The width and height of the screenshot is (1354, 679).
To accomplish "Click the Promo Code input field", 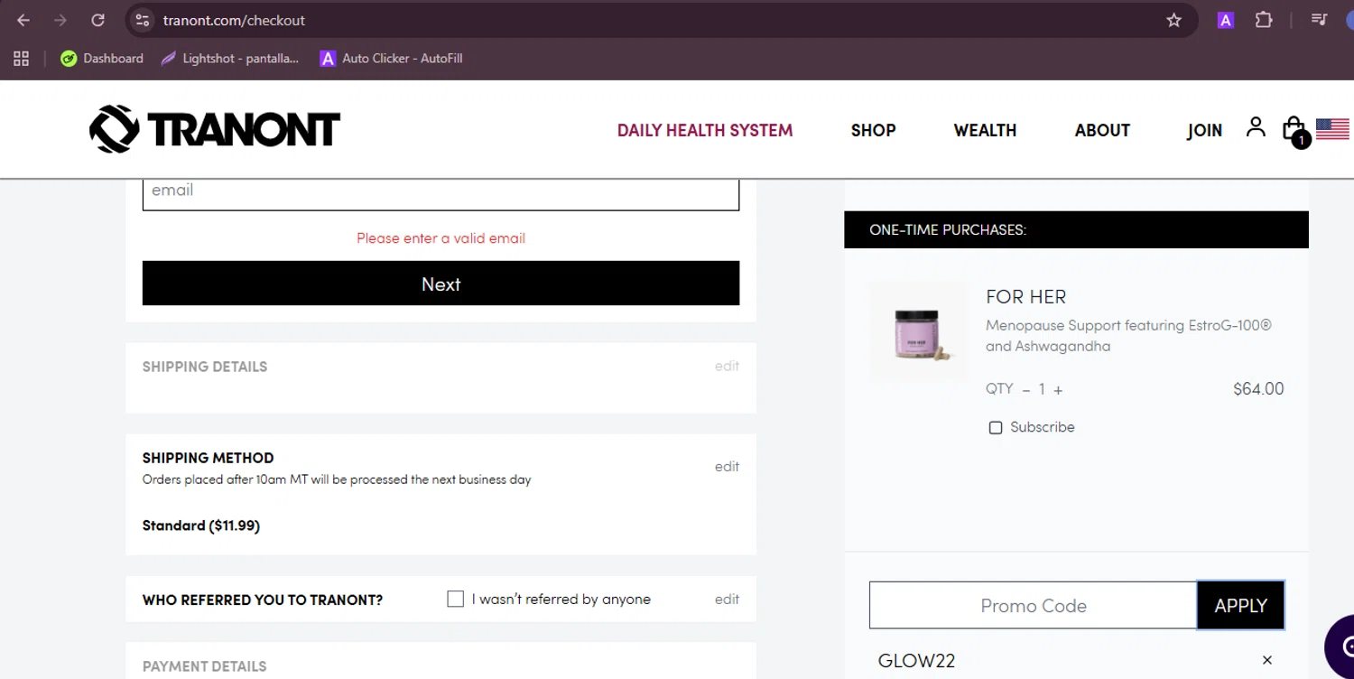I will click(1033, 605).
